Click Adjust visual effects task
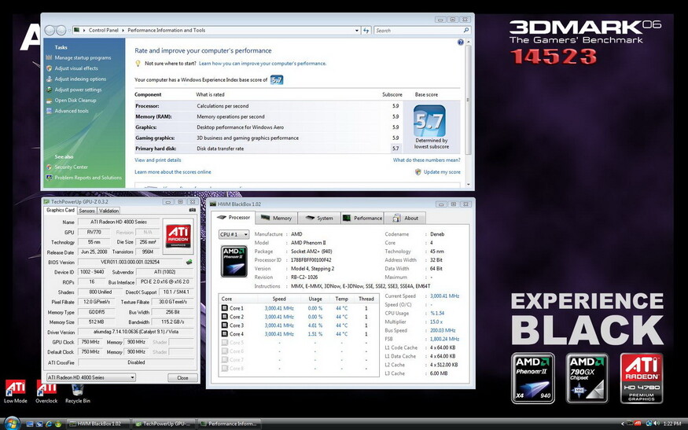688x430 pixels. point(76,68)
